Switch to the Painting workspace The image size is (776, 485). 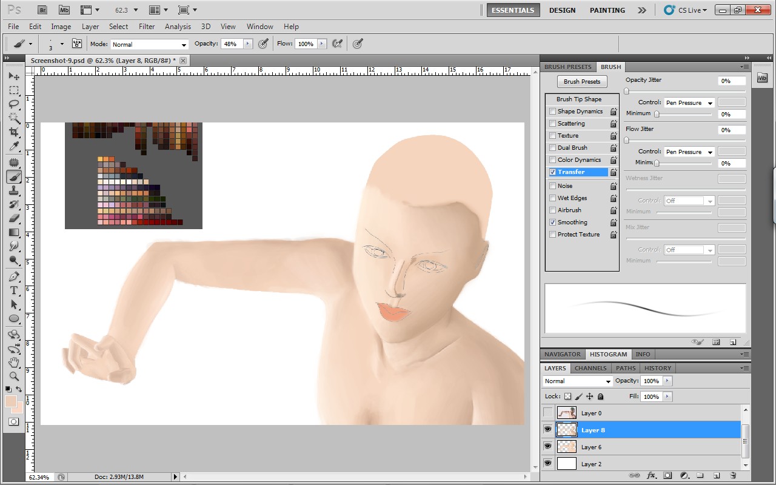607,10
